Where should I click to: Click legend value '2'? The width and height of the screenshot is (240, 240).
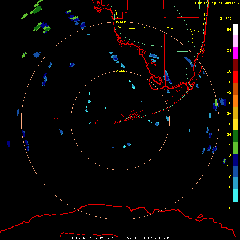(230, 198)
